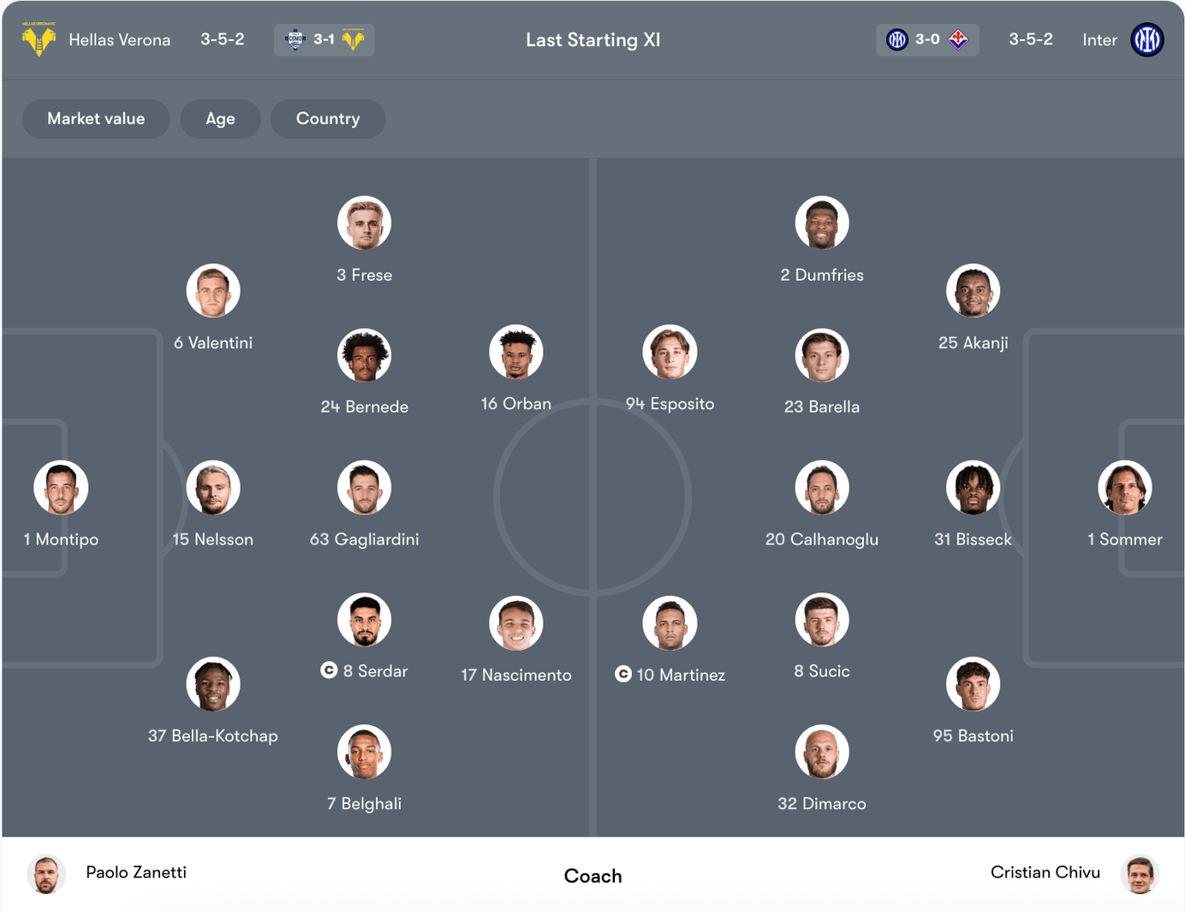The height and width of the screenshot is (911, 1185).
Task: Click Serdar's captain player photo
Action: pos(364,620)
